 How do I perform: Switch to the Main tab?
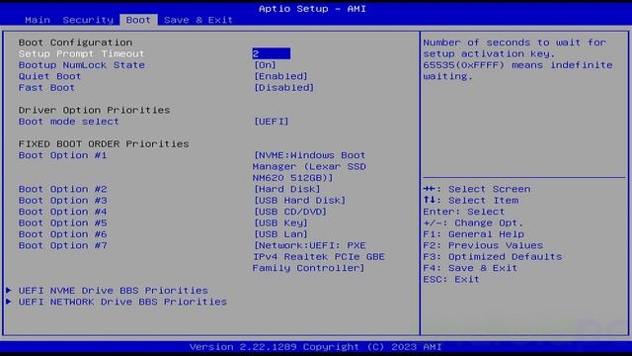[x=38, y=20]
